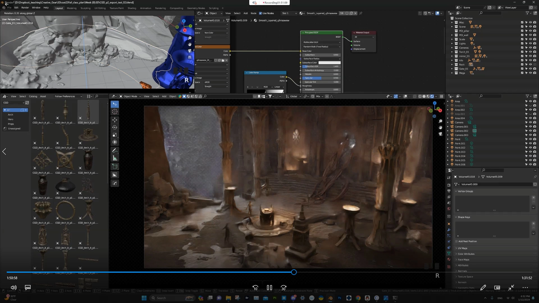Select the Measure tool
Viewport: 539px width, 303px height.
tap(115, 158)
